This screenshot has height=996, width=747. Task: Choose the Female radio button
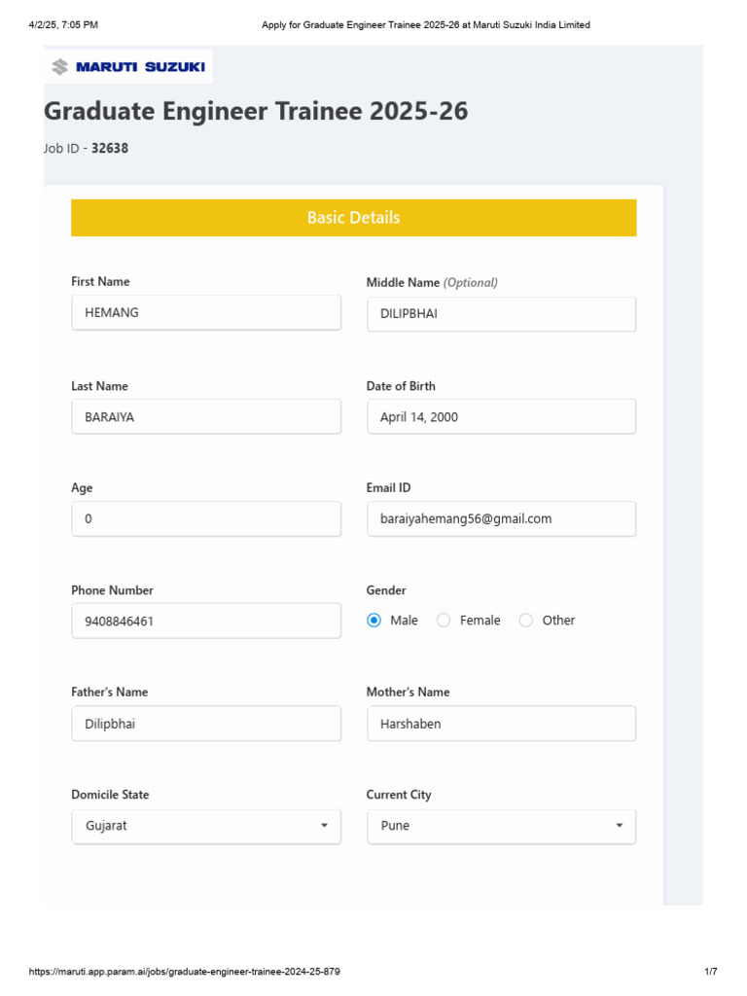click(x=444, y=621)
